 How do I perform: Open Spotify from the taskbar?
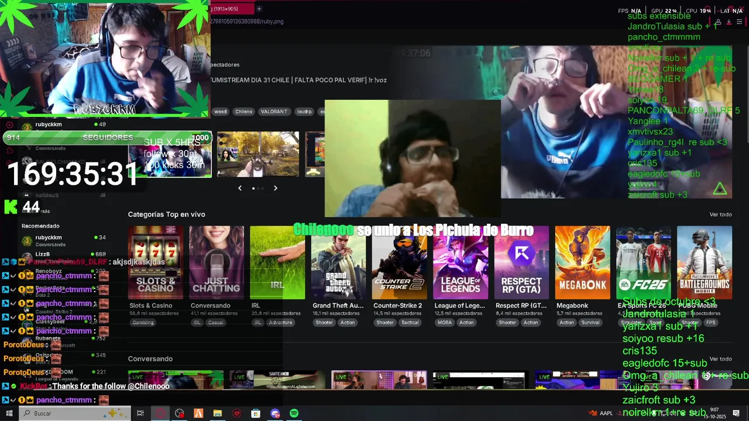[x=294, y=413]
